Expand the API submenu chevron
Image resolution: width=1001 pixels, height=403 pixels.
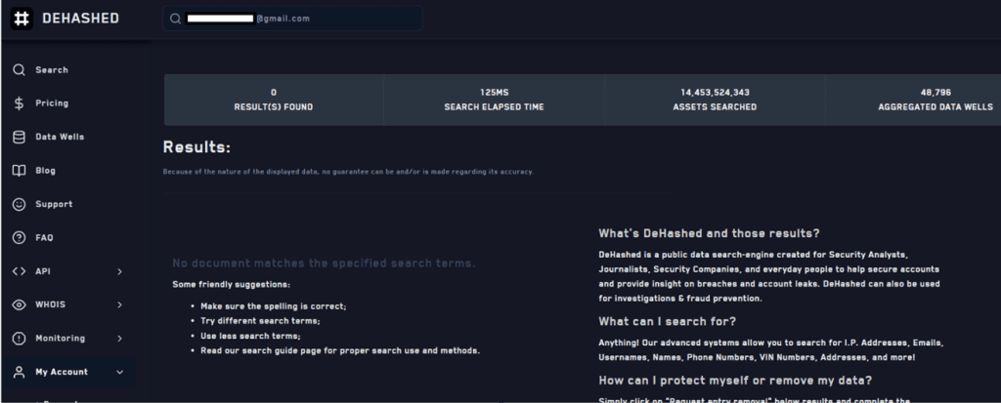point(119,271)
